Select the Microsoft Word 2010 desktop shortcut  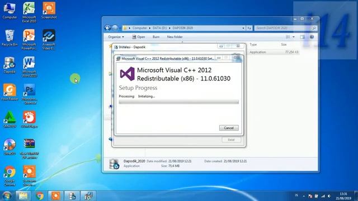(x=29, y=67)
